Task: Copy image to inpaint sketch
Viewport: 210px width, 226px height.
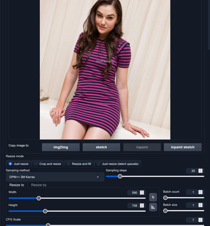Action: [x=183, y=147]
